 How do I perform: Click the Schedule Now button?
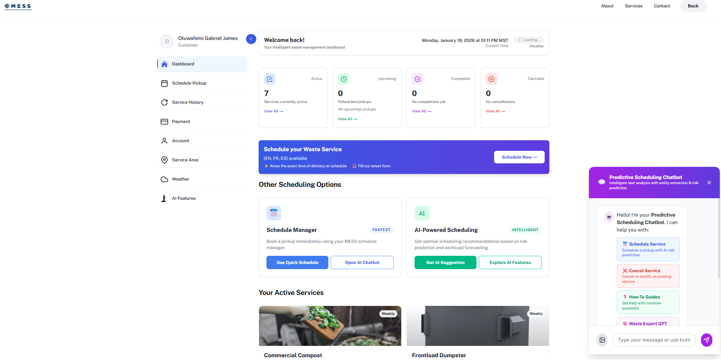pyautogui.click(x=519, y=157)
